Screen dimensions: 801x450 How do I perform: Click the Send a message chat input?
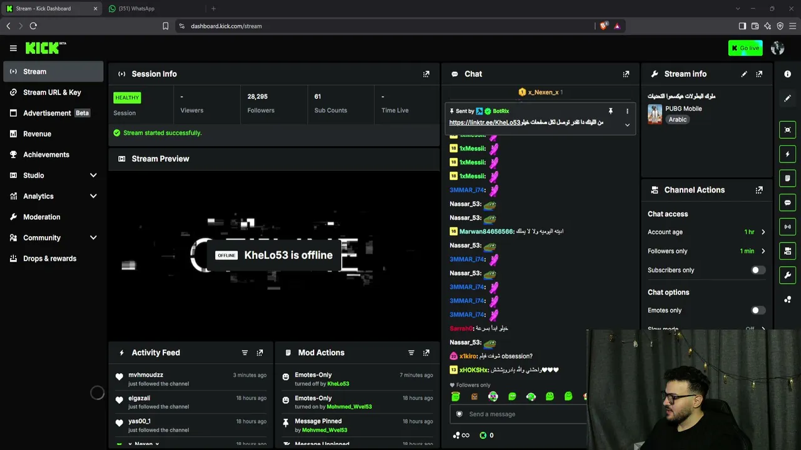point(518,414)
